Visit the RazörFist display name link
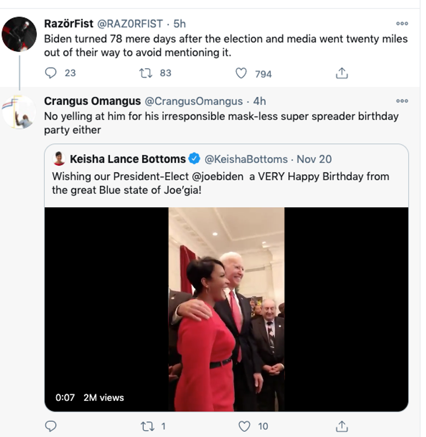This screenshot has height=437, width=426. (x=69, y=23)
